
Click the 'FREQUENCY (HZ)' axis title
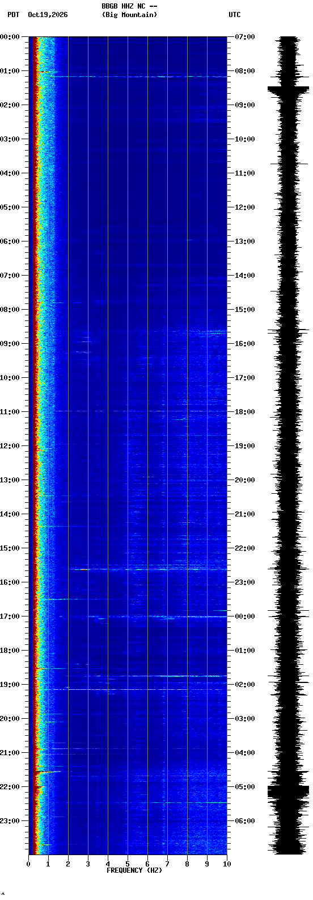click(134, 870)
